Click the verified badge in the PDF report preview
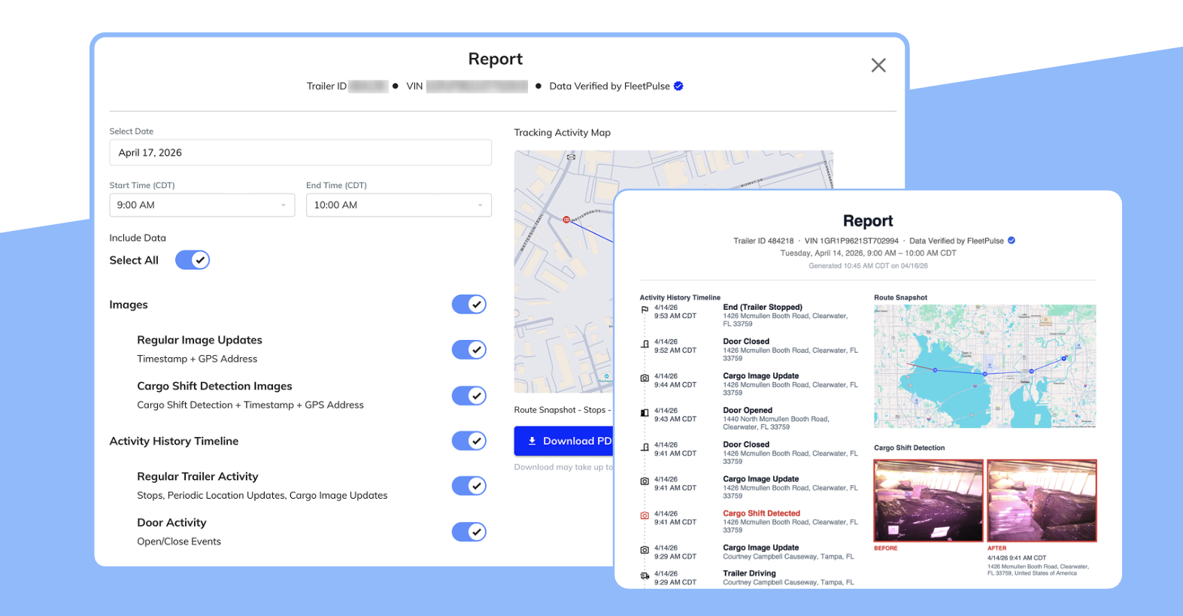Viewport: 1183px width, 616px height. pos(1012,241)
